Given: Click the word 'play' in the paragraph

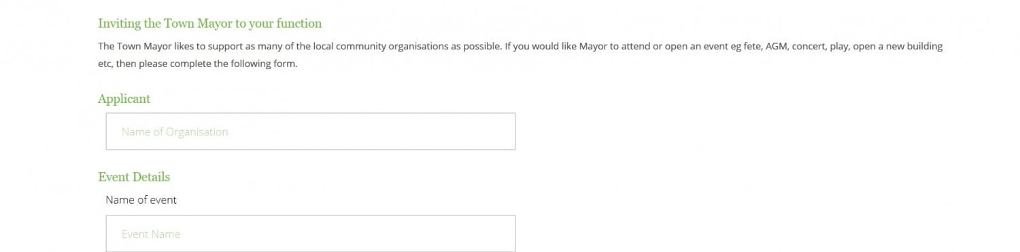Looking at the screenshot, I should (x=839, y=47).
